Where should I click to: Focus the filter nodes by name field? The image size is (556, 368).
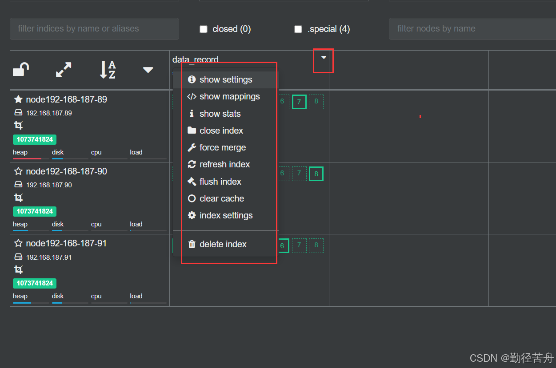[472, 29]
